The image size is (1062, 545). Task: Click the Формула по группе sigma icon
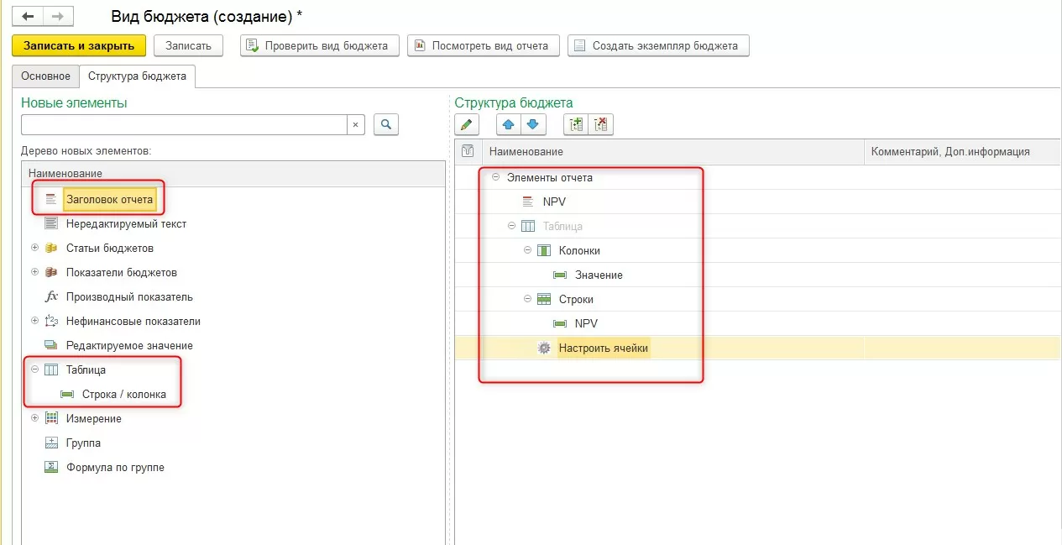pyautogui.click(x=51, y=467)
